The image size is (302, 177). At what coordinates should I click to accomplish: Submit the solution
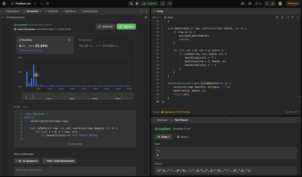click(149, 4)
